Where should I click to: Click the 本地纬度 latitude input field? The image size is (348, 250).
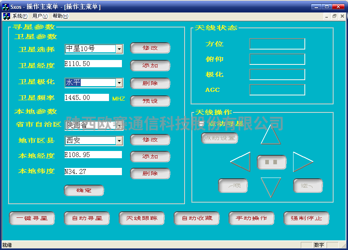93,171
